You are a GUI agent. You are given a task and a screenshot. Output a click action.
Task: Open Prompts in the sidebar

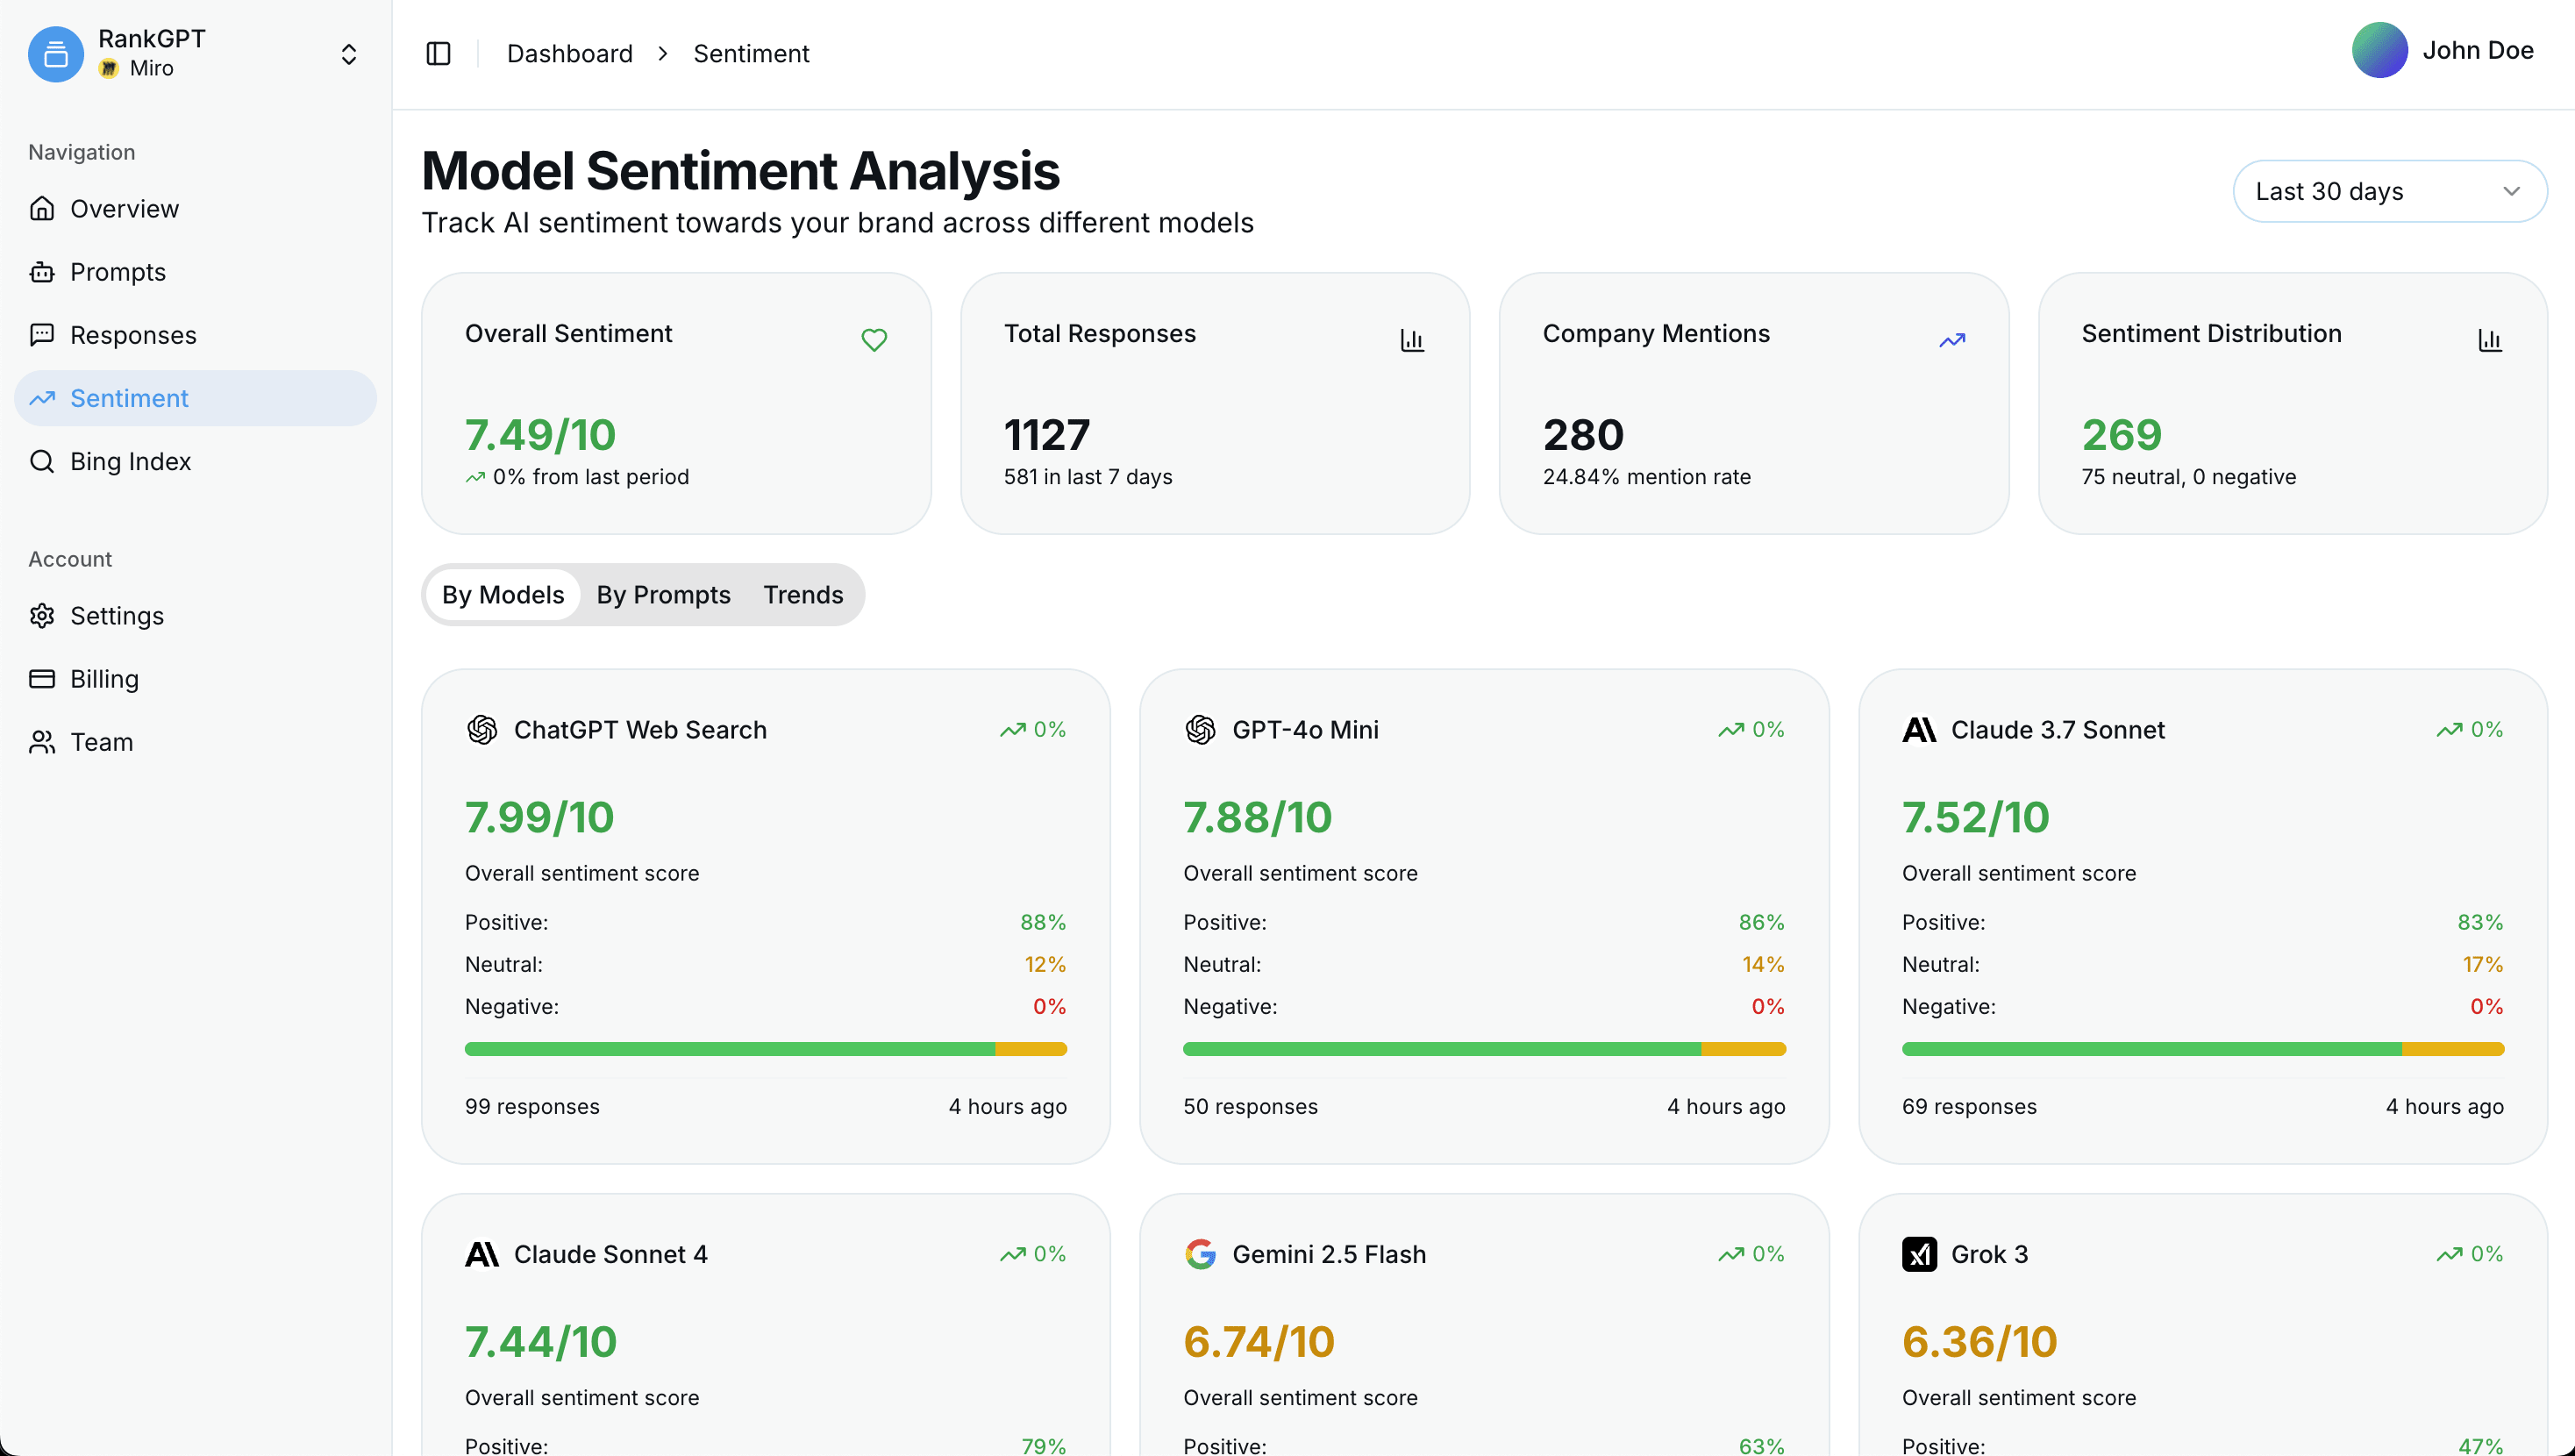point(195,272)
